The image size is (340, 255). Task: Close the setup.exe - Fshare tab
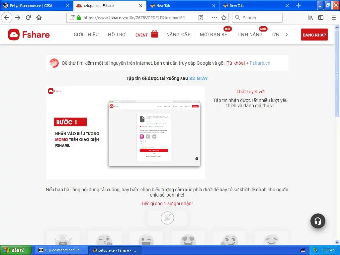pos(141,6)
